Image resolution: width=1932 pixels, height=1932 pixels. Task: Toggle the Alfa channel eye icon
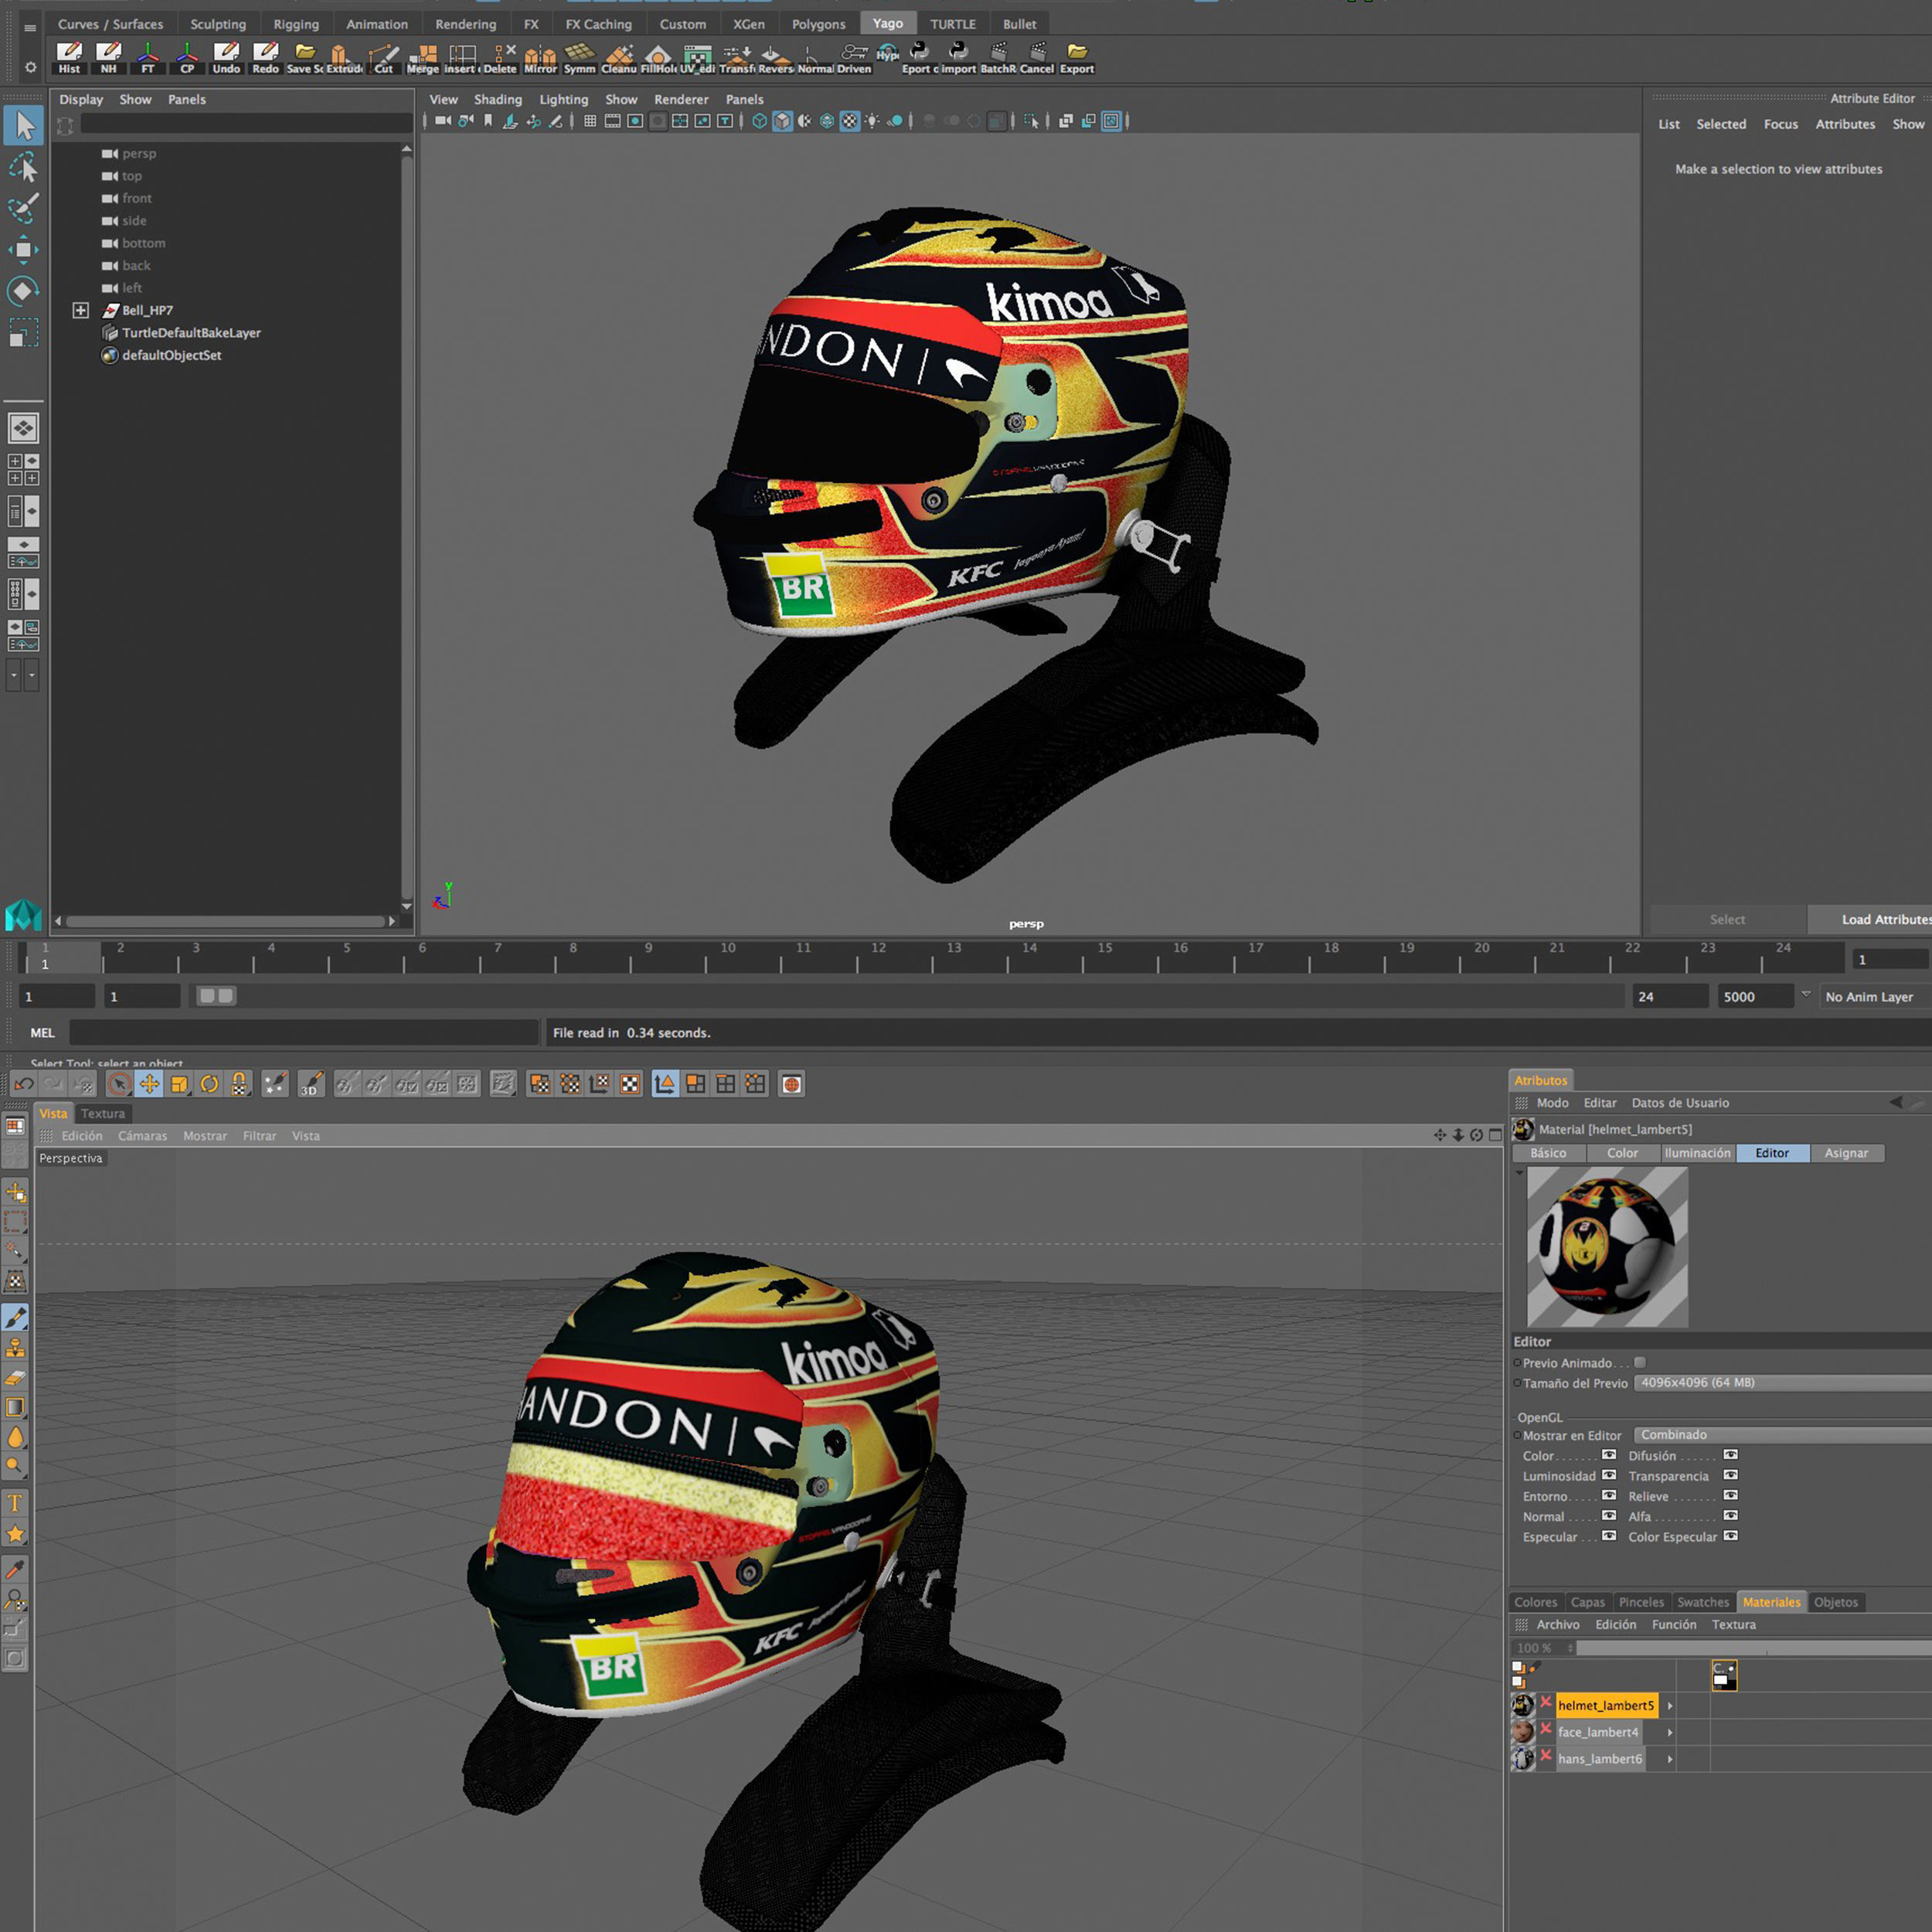(x=1731, y=1516)
